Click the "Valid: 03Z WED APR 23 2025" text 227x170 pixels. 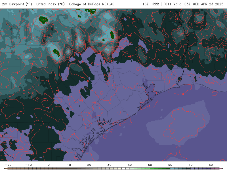click(x=198, y=4)
